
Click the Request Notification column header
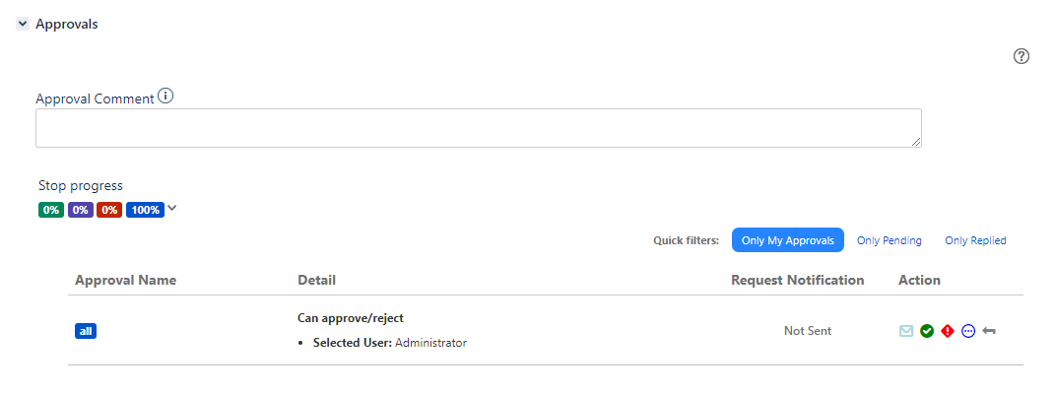pos(797,280)
